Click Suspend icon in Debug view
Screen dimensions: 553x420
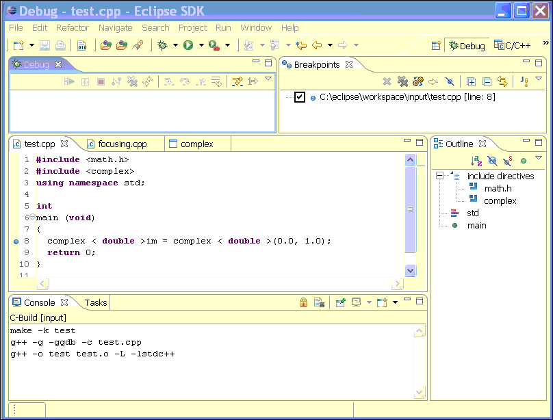(85, 82)
